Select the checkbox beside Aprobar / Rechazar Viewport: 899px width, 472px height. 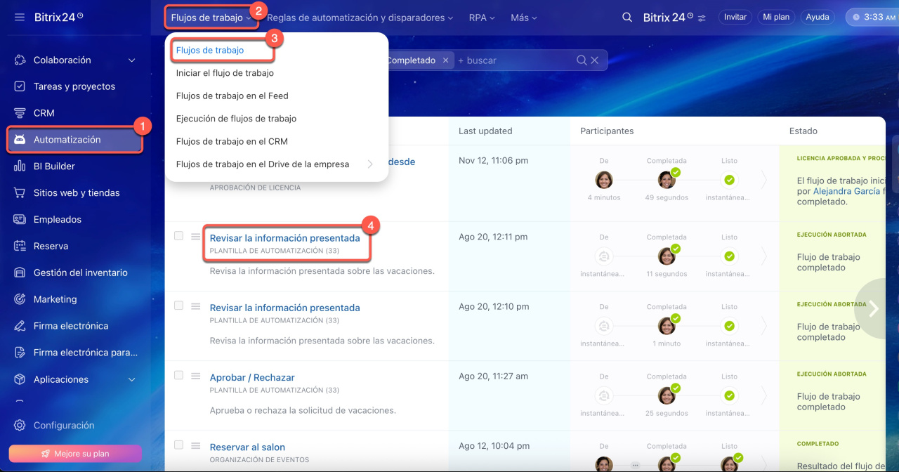[179, 375]
